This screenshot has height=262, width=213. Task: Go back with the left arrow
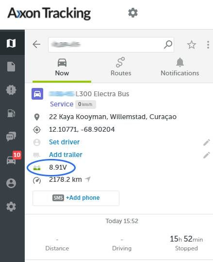pos(36,44)
